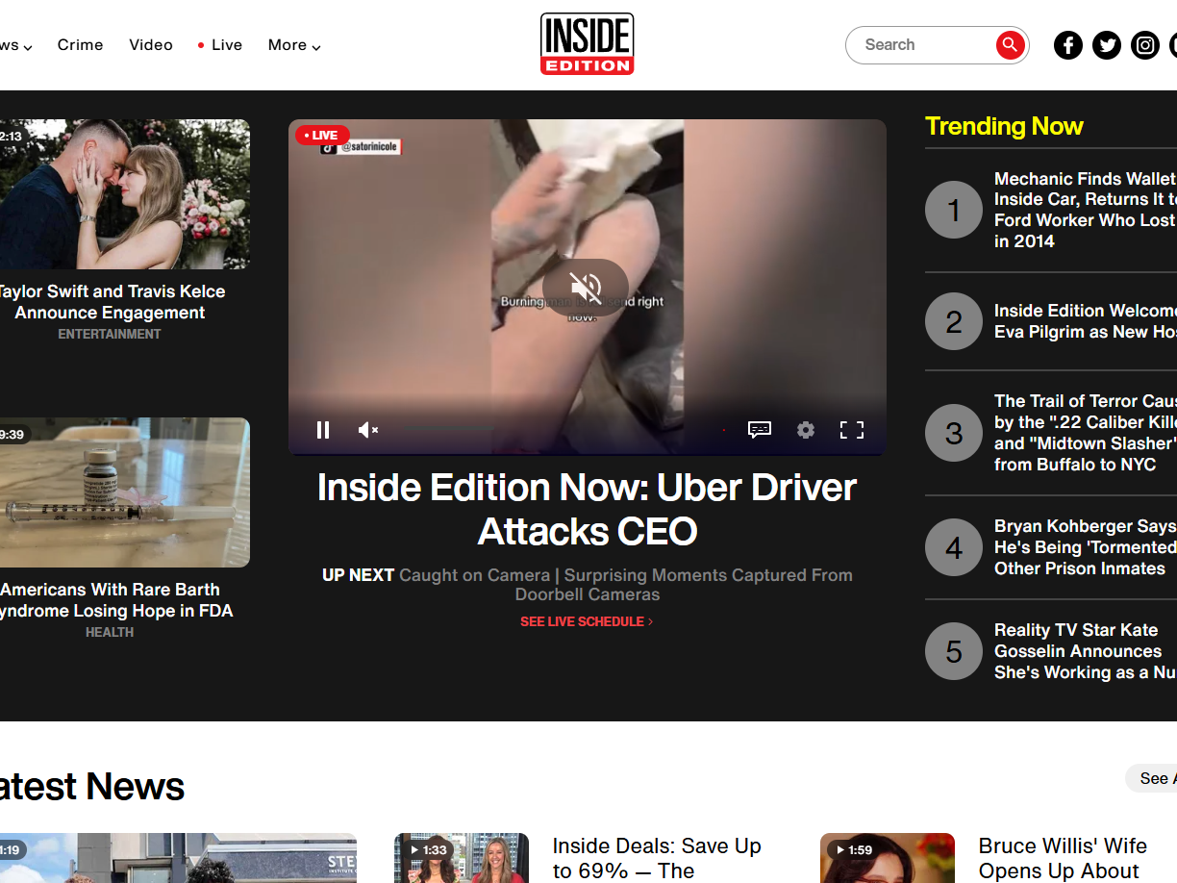Open Inside Edition Facebook page icon
The image size is (1177, 883).
[1068, 45]
